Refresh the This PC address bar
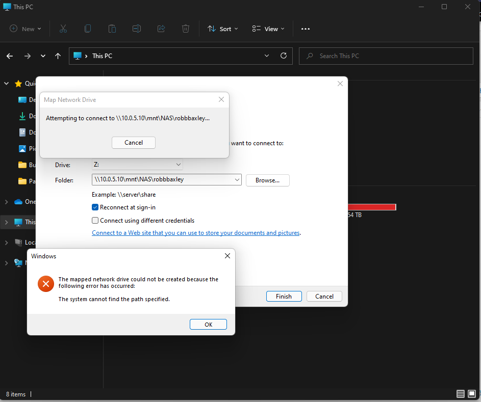481x402 pixels. pyautogui.click(x=284, y=56)
